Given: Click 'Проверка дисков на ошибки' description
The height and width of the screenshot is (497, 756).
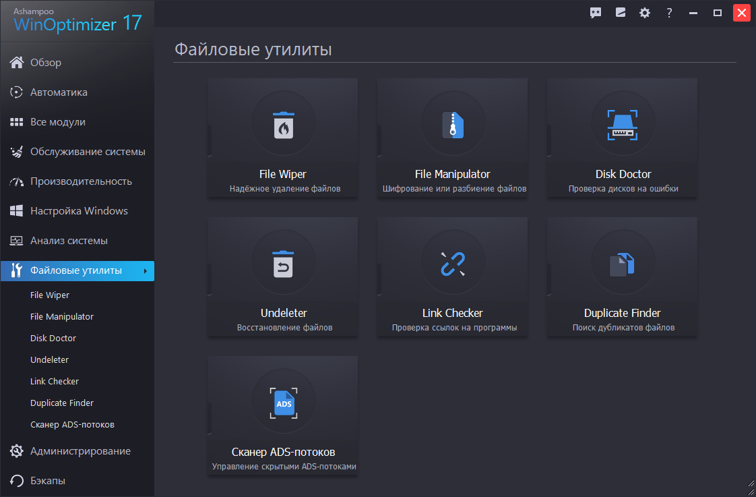Looking at the screenshot, I should pos(623,189).
